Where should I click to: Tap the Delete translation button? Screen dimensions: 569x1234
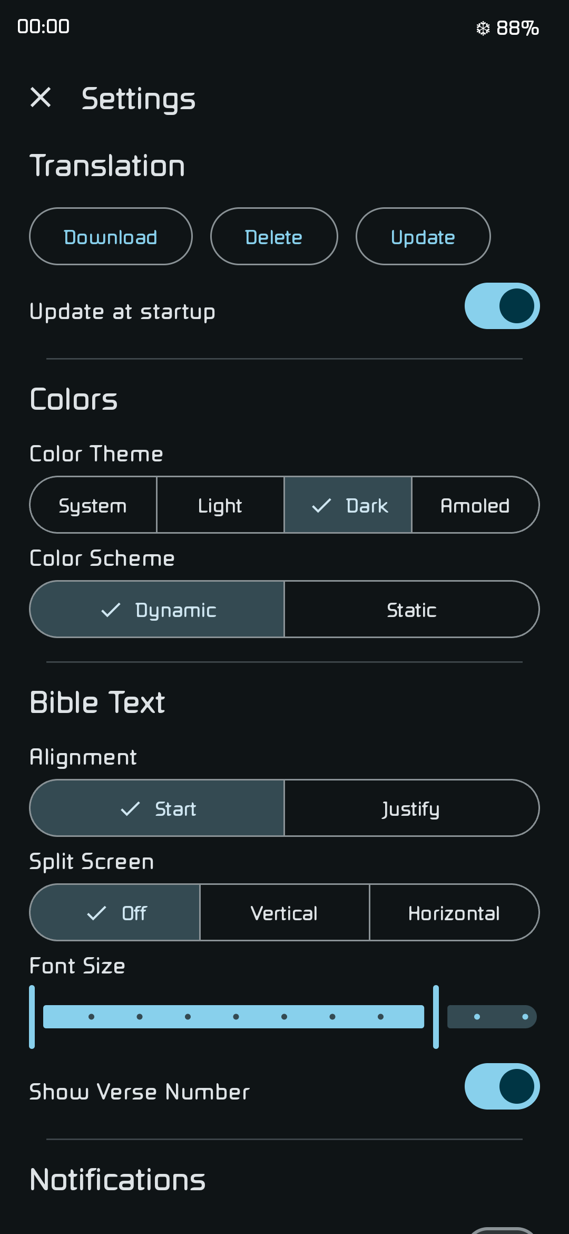pyautogui.click(x=274, y=236)
